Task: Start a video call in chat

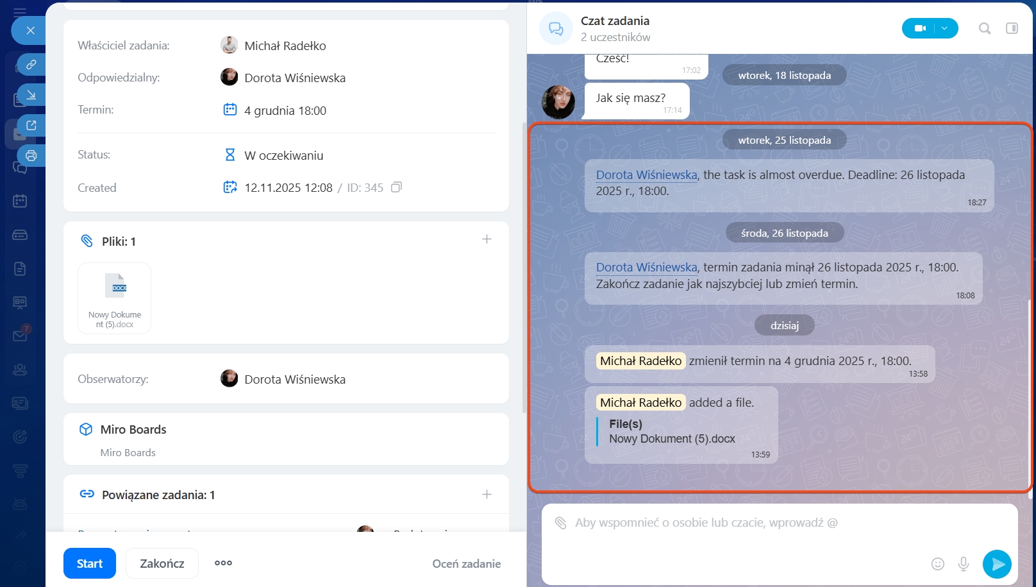Action: coord(920,28)
